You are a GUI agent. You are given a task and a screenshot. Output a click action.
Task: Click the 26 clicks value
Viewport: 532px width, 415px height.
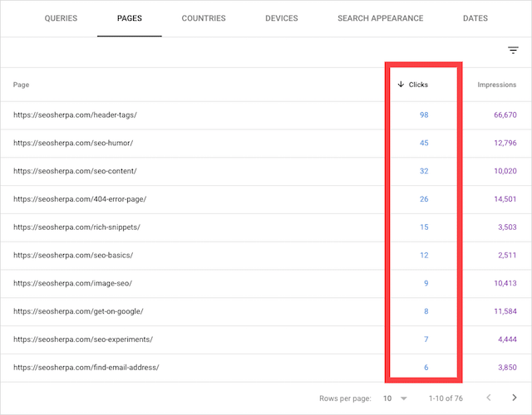click(x=424, y=199)
